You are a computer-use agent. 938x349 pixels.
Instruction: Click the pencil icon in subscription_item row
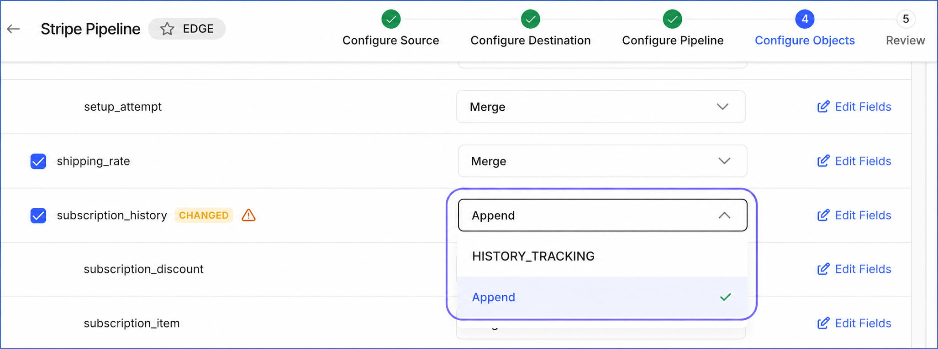[823, 323]
